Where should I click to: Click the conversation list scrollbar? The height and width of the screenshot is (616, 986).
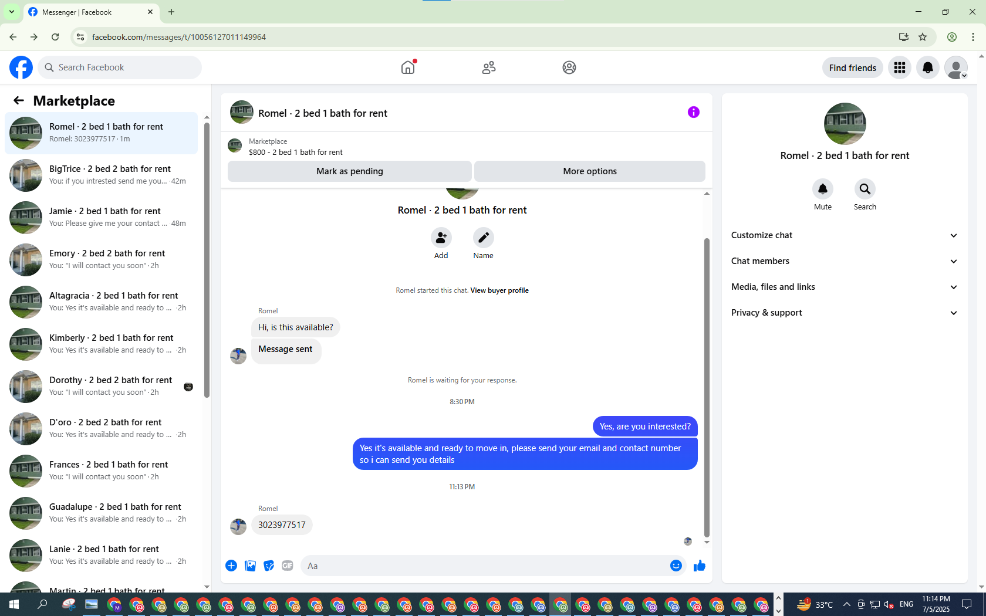click(x=207, y=259)
